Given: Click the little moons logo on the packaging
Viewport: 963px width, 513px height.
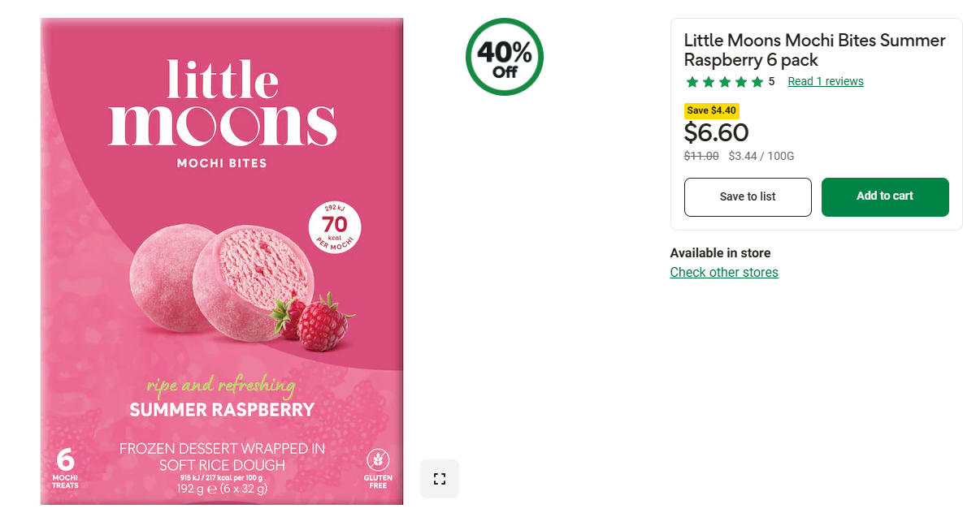Looking at the screenshot, I should (222, 104).
